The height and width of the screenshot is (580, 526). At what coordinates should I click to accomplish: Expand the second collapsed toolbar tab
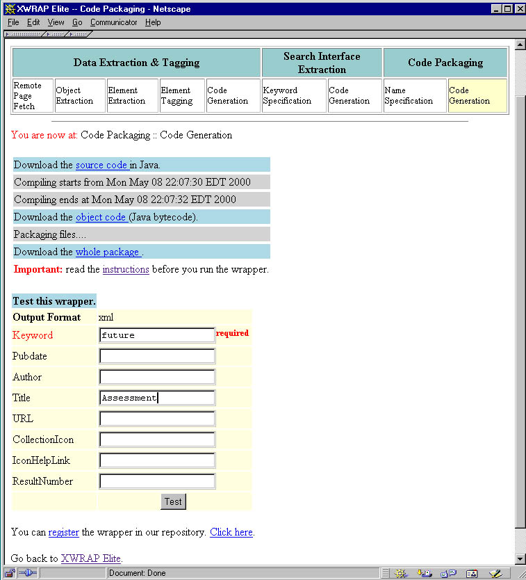click(56, 33)
